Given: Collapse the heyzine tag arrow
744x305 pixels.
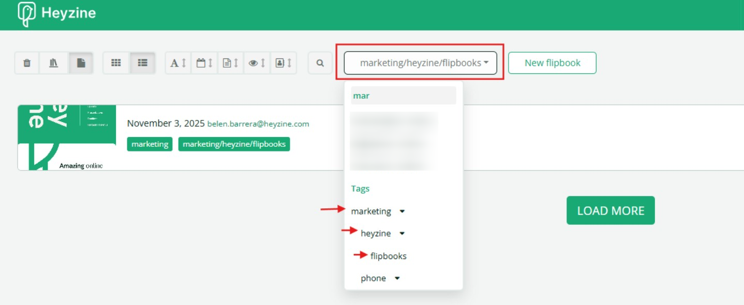Looking at the screenshot, I should click(402, 234).
